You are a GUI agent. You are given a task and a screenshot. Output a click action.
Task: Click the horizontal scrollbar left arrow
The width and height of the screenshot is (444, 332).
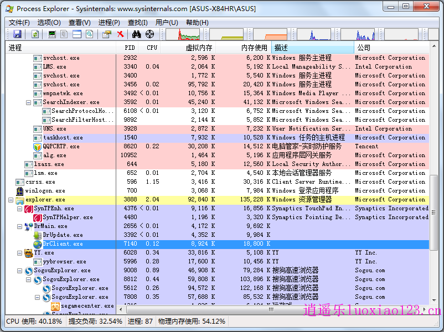pyautogui.click(x=121, y=309)
